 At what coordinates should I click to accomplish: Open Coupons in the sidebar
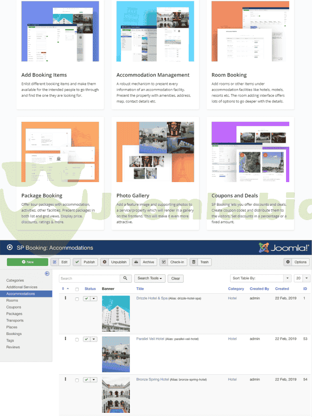[x=13, y=307]
